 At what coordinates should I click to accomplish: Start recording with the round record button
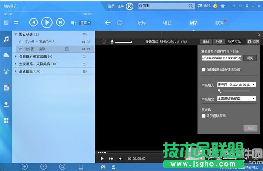pyautogui.click(x=104, y=42)
